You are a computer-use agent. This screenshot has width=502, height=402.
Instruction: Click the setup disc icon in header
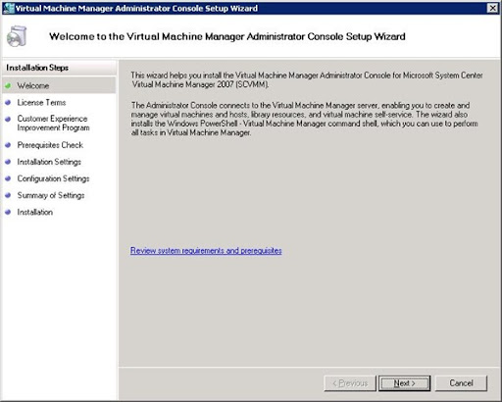pos(17,36)
